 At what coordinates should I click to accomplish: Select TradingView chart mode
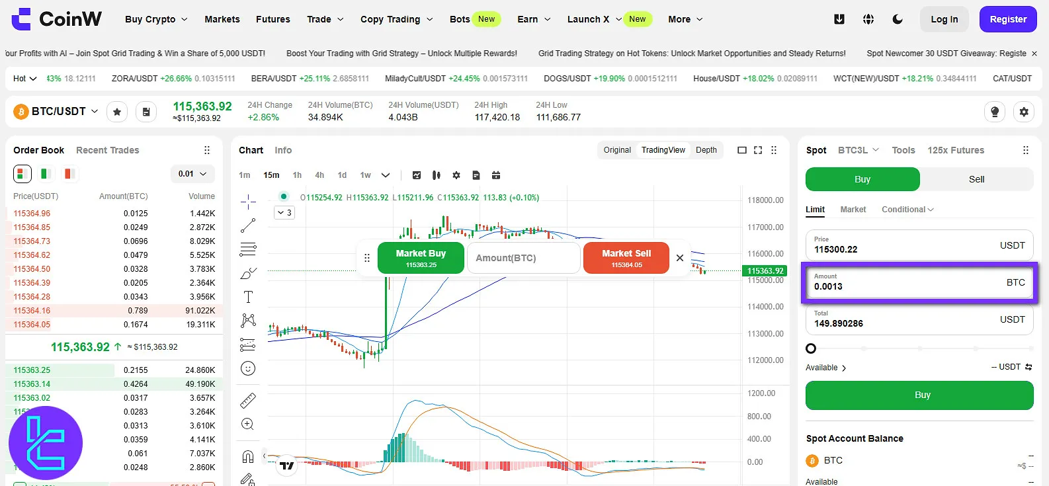coord(663,150)
